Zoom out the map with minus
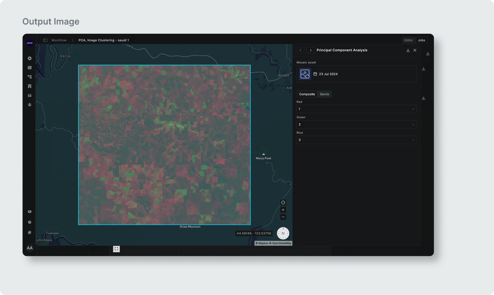Image resolution: width=494 pixels, height=295 pixels. [283, 217]
